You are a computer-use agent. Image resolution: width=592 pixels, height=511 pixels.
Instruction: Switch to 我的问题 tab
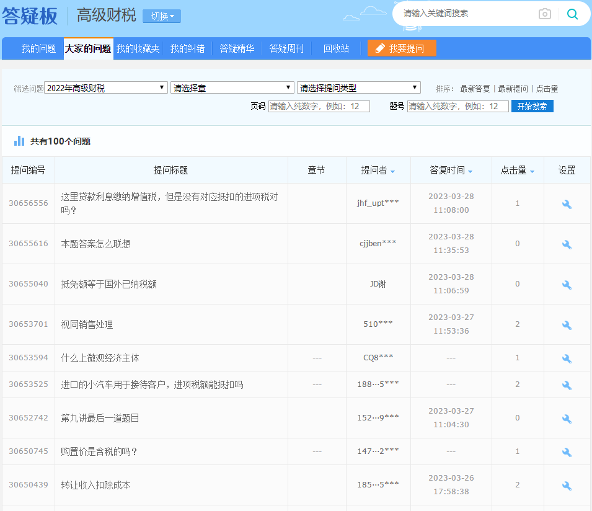pyautogui.click(x=38, y=48)
